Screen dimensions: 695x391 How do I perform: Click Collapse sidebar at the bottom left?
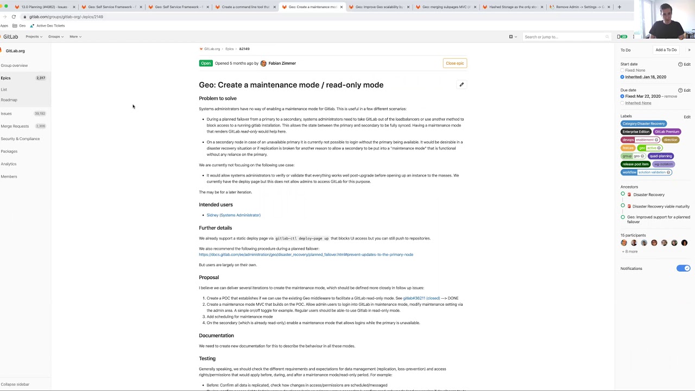[15, 384]
